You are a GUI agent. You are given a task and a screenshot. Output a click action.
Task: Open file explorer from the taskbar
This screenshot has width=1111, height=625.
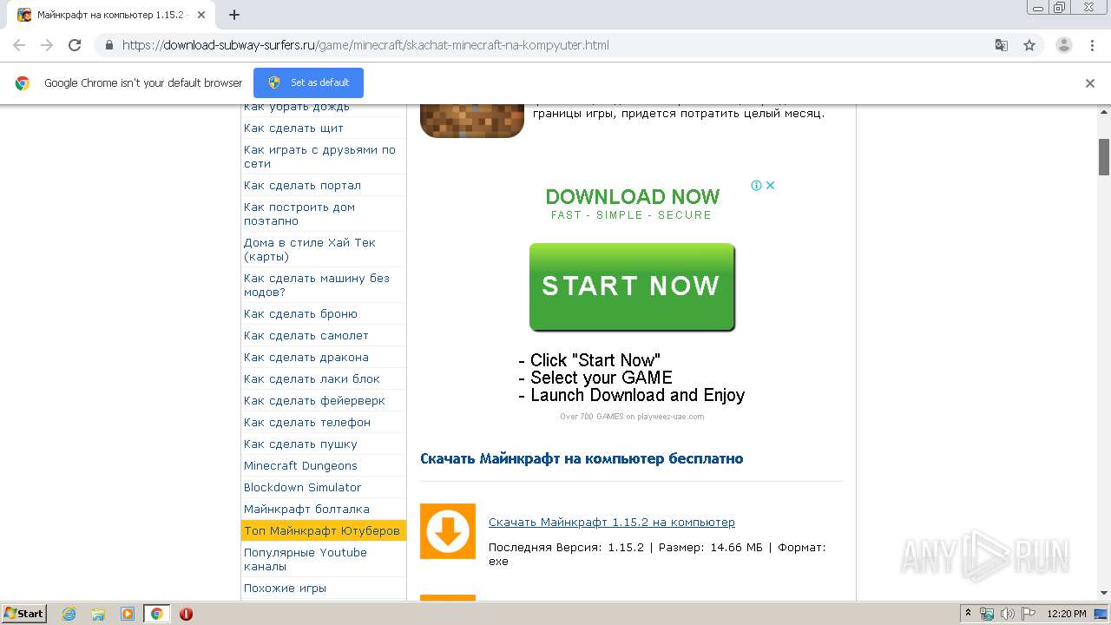[x=98, y=614]
